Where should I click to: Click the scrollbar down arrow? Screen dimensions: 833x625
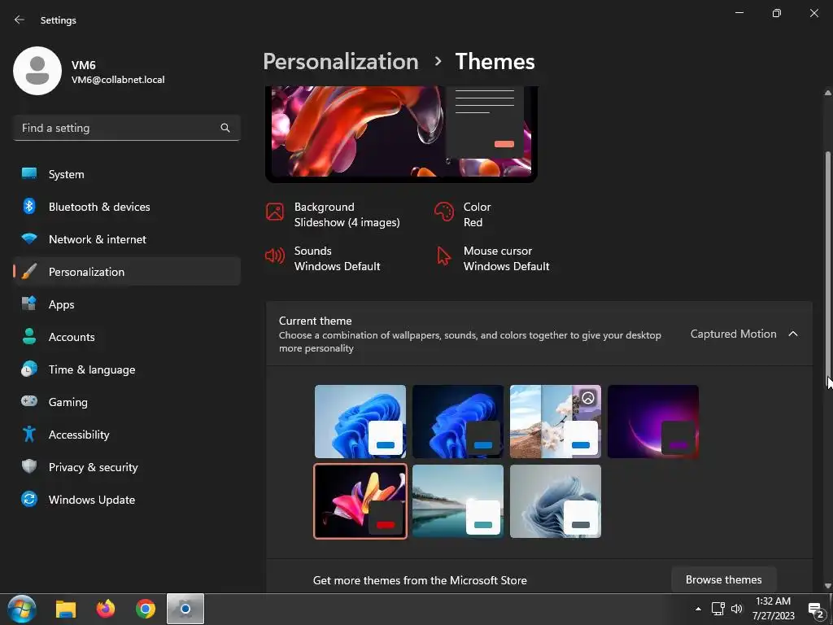[x=827, y=586]
